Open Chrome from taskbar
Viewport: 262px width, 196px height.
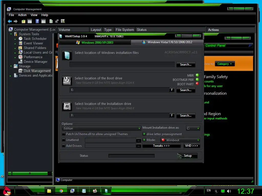pyautogui.click(x=61, y=191)
